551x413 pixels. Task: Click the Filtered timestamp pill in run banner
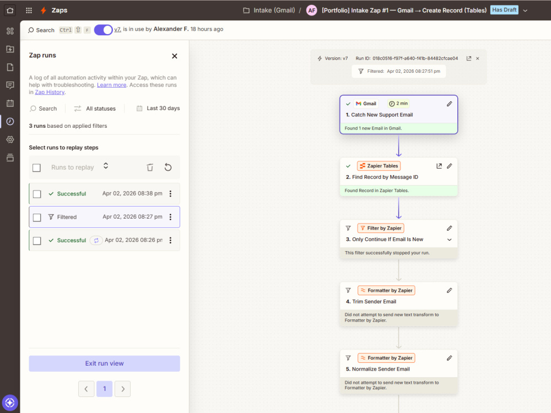tap(399, 71)
